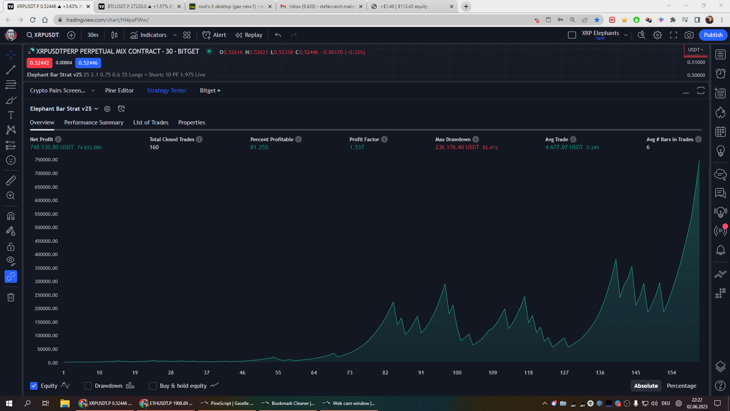Open the candlestick chart style icon
The width and height of the screenshot is (730, 411).
click(114, 35)
